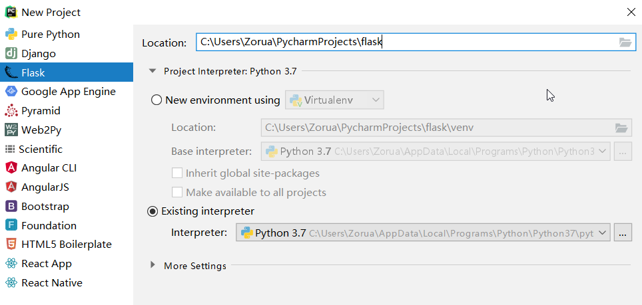Collapse the Project Interpreter section
The width and height of the screenshot is (642, 305).
coord(153,71)
